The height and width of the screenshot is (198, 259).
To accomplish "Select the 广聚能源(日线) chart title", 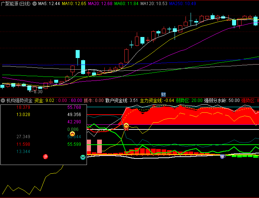I will (x=16, y=4).
